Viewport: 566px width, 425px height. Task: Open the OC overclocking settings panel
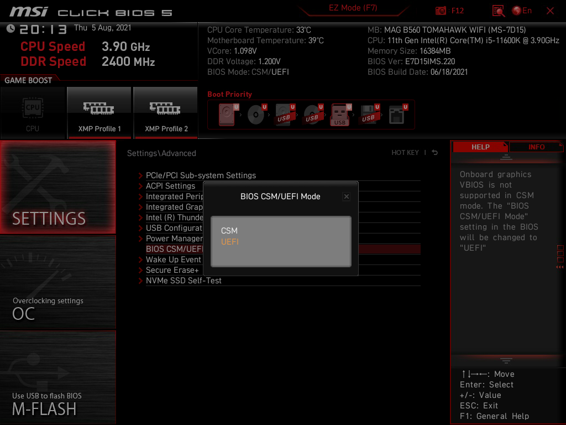click(x=57, y=283)
